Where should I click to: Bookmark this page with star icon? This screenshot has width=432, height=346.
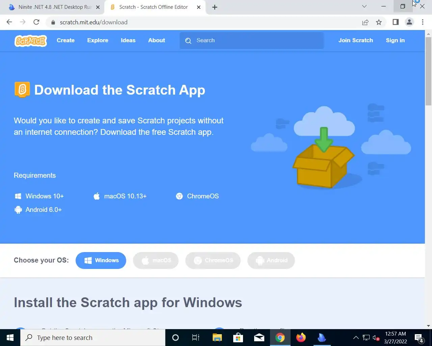coord(379,22)
